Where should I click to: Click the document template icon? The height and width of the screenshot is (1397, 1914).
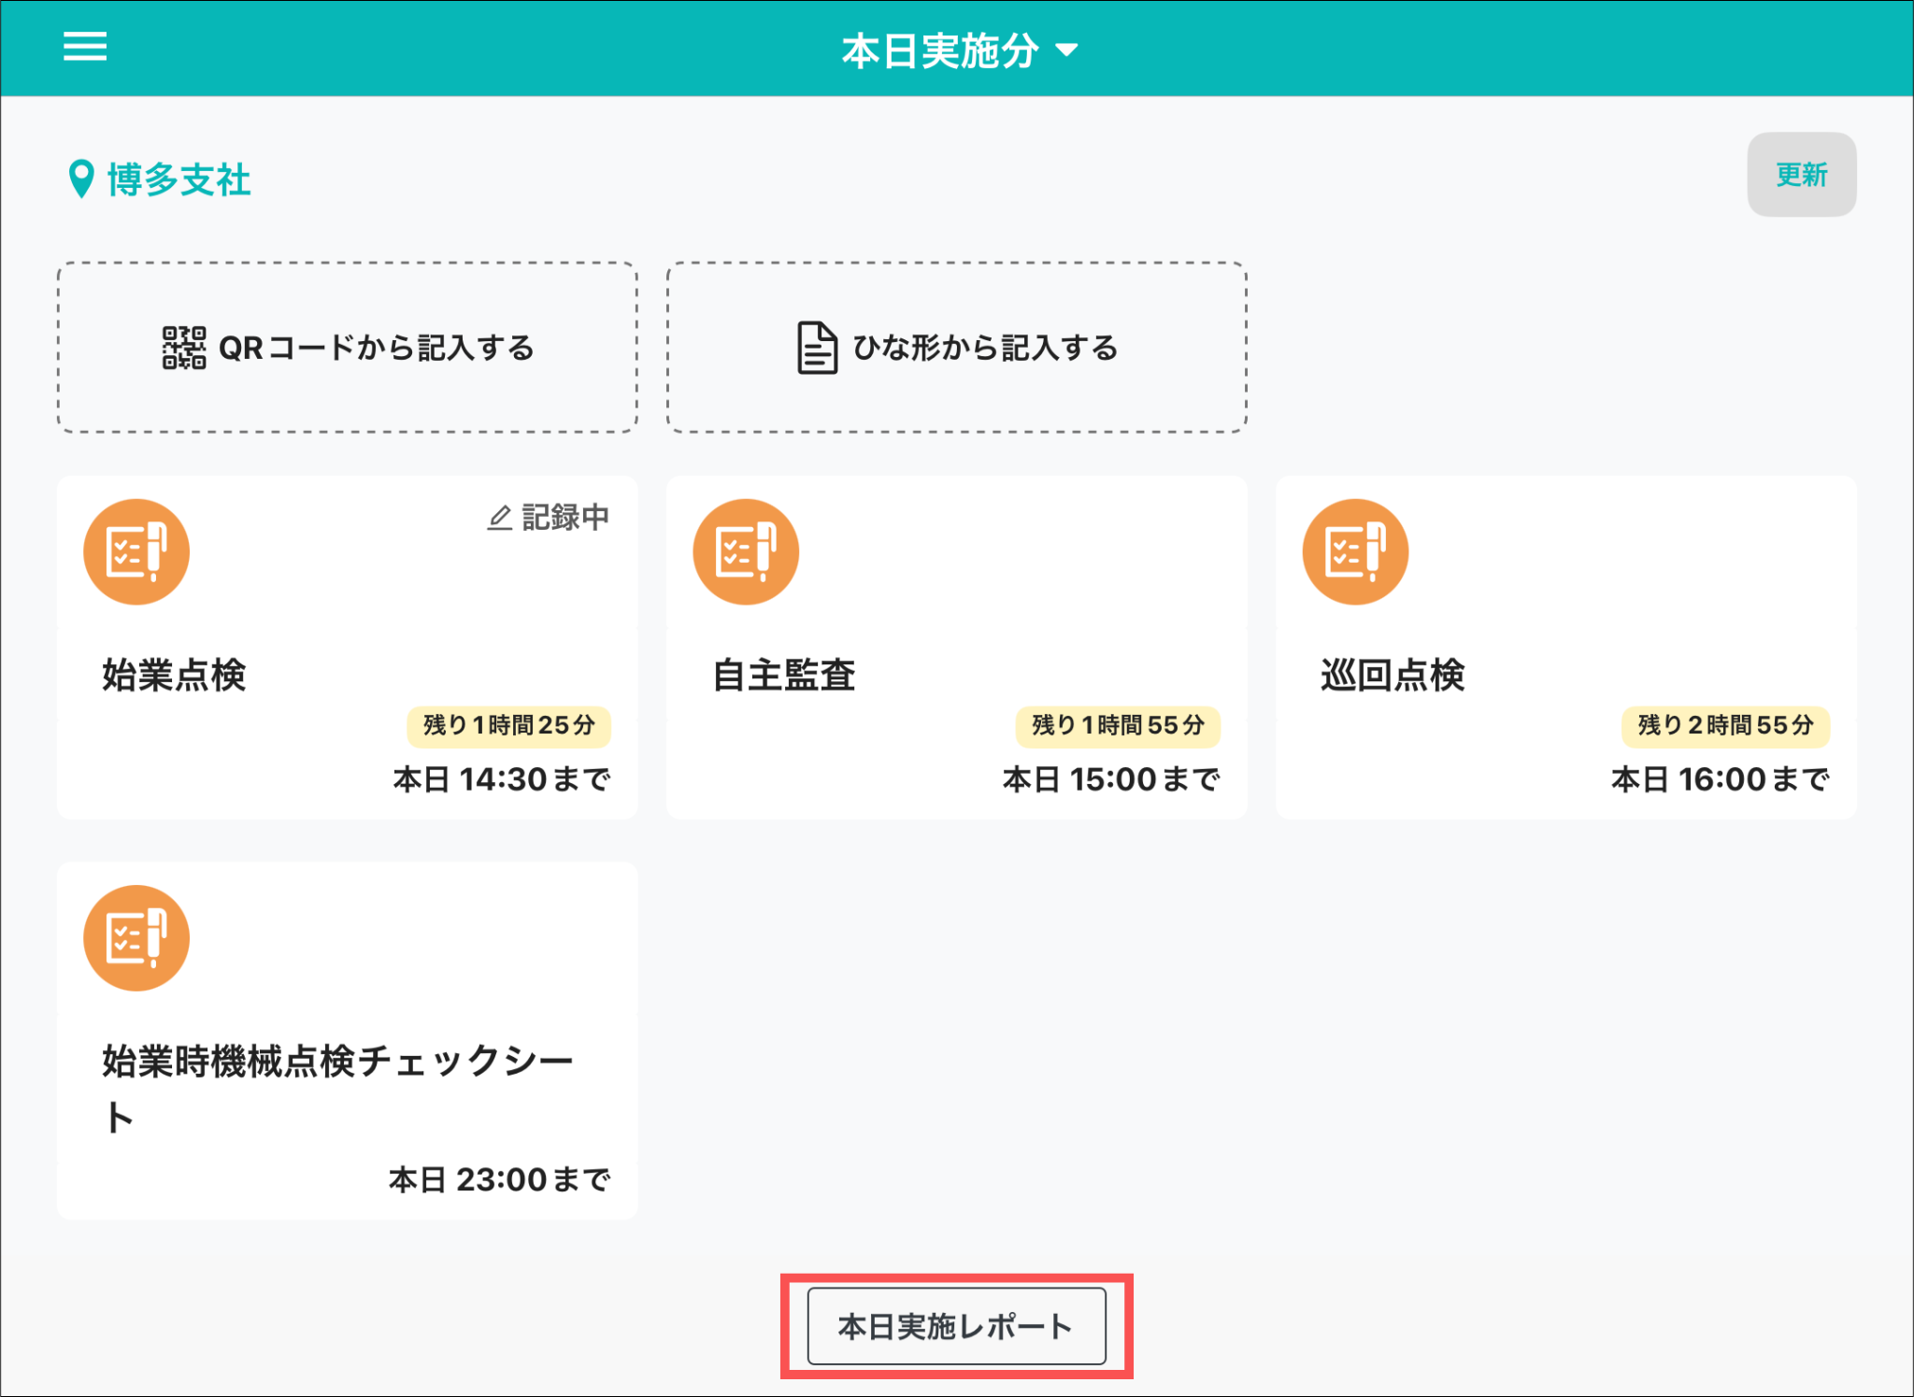tap(817, 348)
